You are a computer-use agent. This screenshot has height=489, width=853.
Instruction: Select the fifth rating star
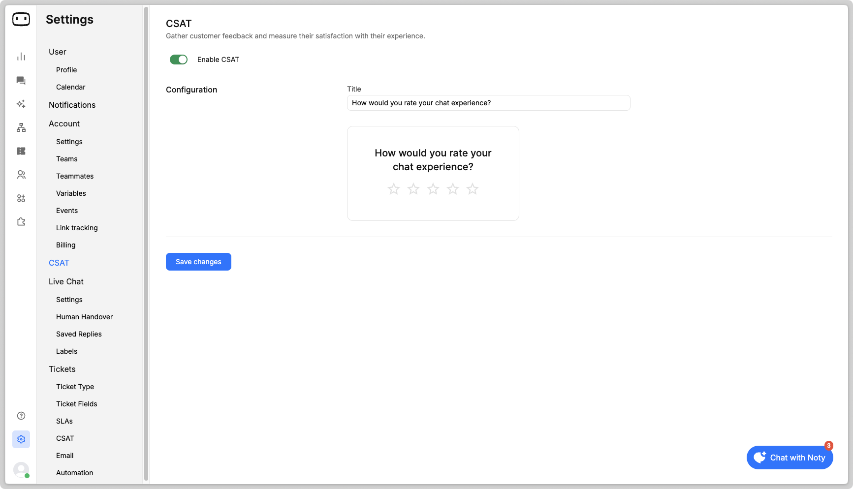click(473, 189)
